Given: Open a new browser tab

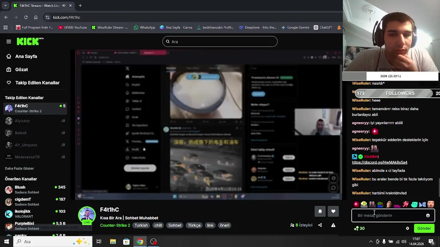Looking at the screenshot, I should point(80,5).
